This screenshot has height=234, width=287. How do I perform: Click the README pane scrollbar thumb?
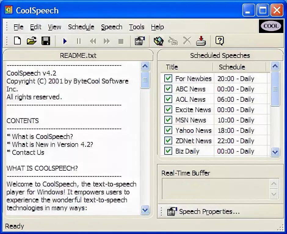point(145,80)
